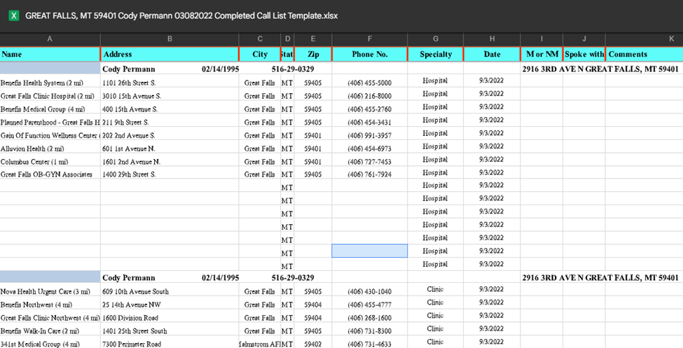This screenshot has width=683, height=348.
Task: Select phone number (406) 731-8300
Action: (x=369, y=330)
